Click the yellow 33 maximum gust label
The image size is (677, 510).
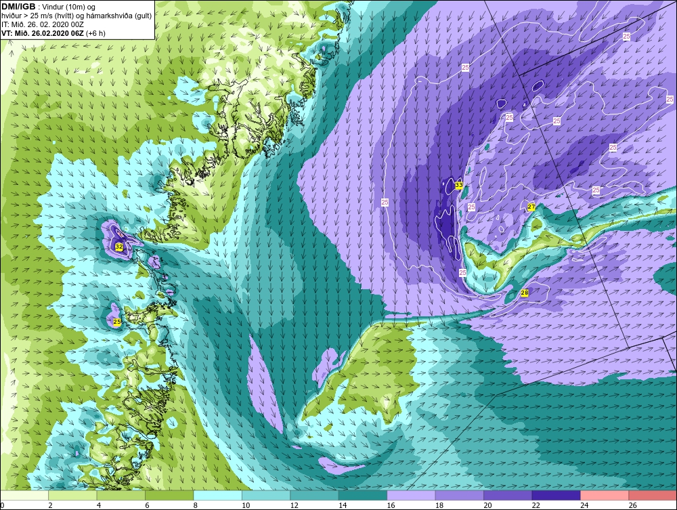pyautogui.click(x=459, y=186)
